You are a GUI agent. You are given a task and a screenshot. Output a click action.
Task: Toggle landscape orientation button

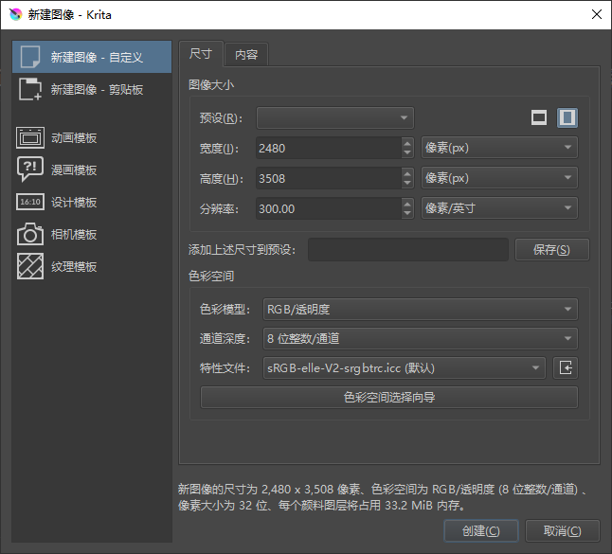(x=539, y=117)
